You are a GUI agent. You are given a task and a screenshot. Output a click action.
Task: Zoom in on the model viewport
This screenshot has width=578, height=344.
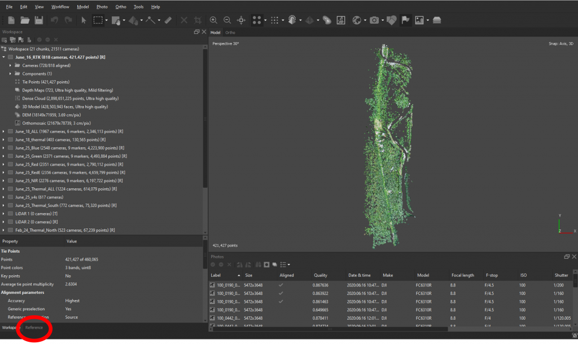pos(213,20)
